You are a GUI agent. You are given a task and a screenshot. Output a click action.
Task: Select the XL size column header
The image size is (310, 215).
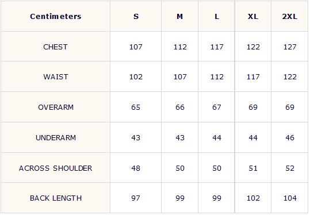click(x=253, y=17)
